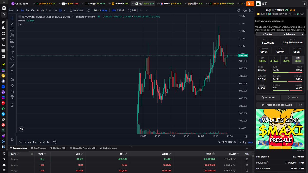Add pair to Watchlist
Viewport: 308px width, 173px height.
268,98
